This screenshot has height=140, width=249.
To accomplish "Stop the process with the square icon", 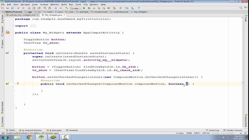I will (109, 8).
